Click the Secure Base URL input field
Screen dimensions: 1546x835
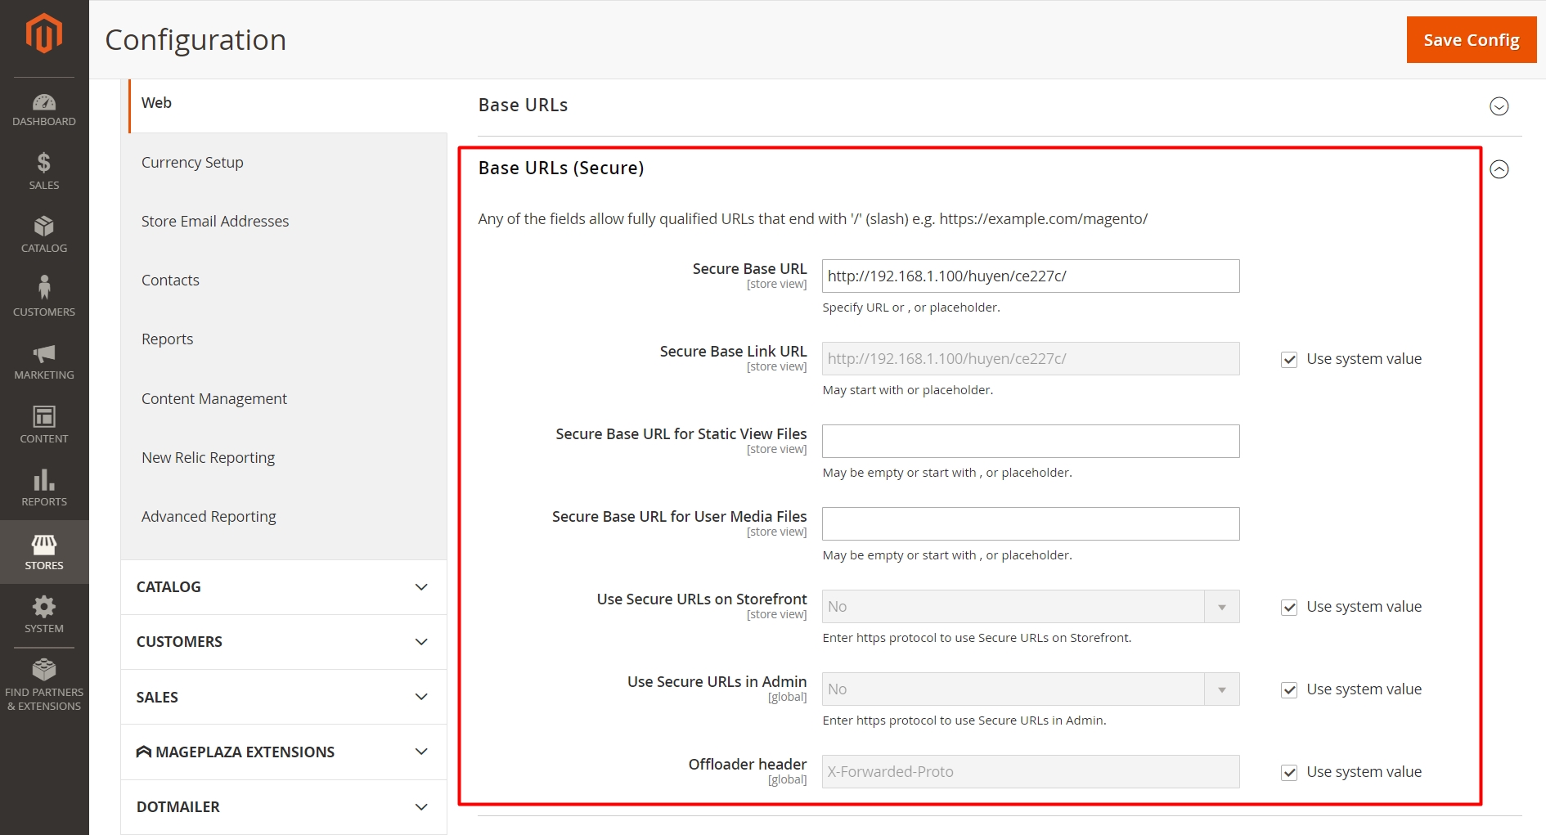click(1030, 276)
